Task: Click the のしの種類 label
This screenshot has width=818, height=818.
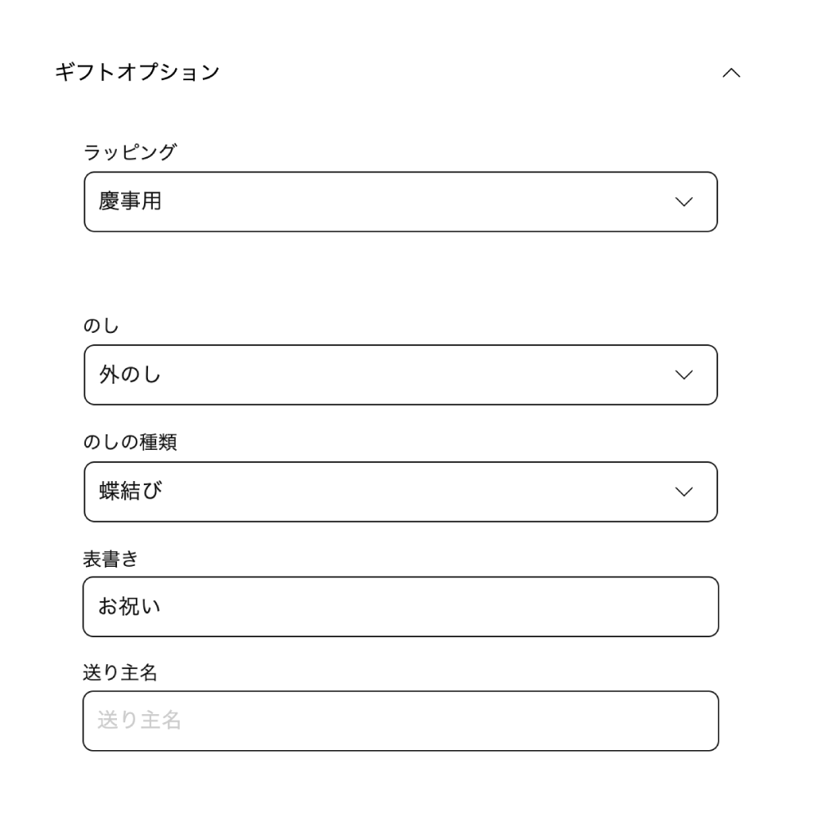Action: click(131, 442)
